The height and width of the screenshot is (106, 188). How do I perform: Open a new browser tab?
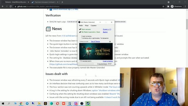pos(62,2)
